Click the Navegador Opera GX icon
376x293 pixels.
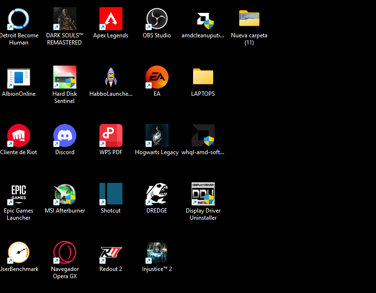click(x=65, y=252)
